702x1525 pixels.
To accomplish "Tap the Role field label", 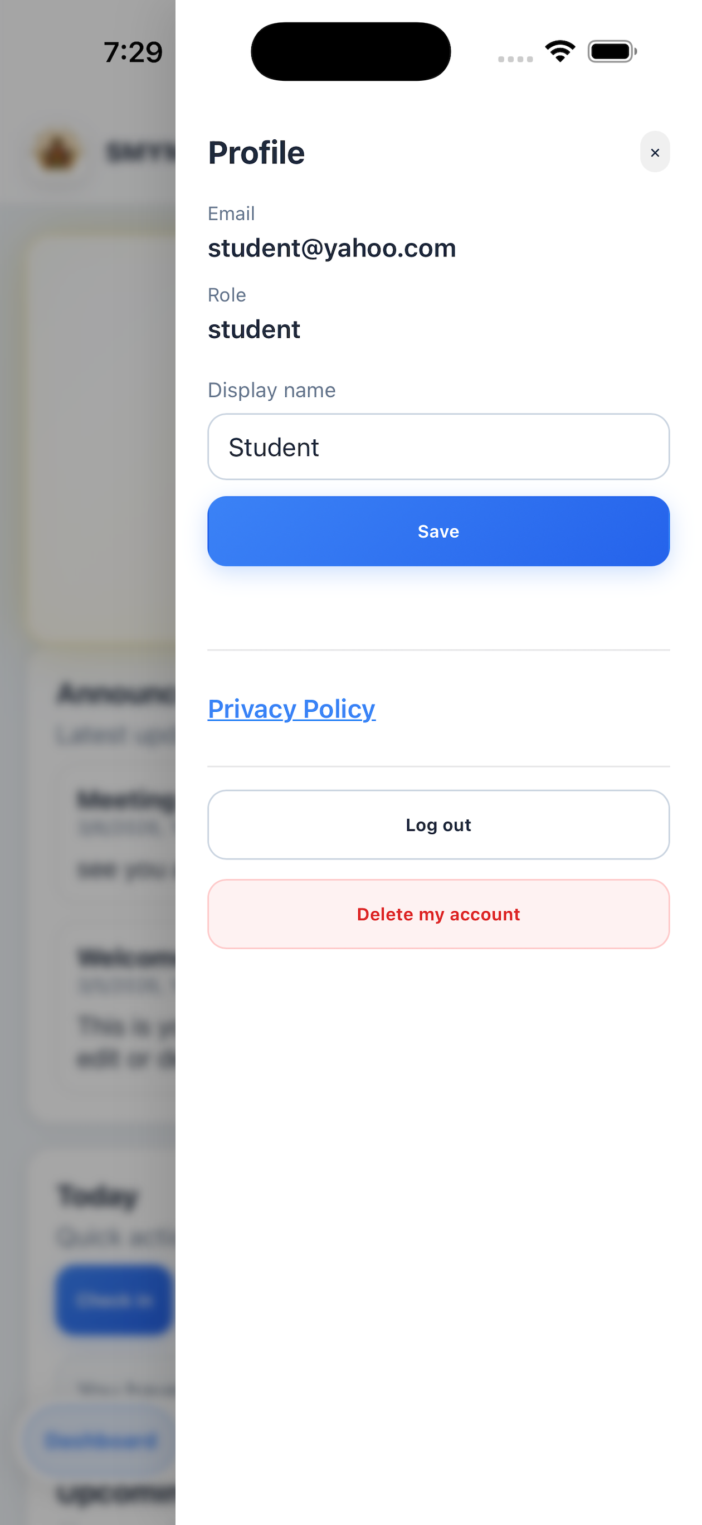I will [227, 295].
